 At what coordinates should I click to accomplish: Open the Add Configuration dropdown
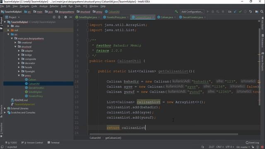tap(192, 12)
